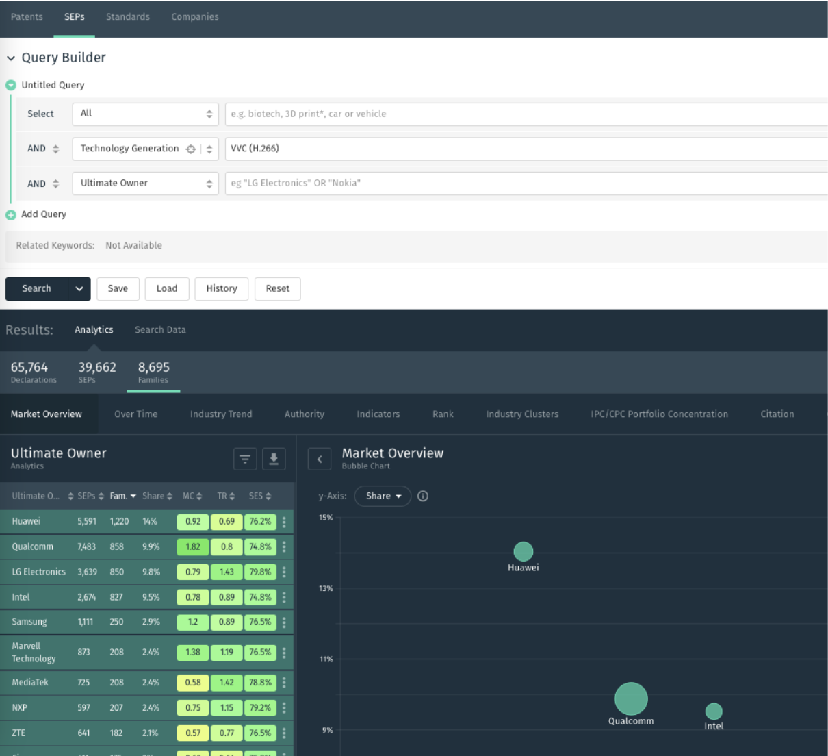This screenshot has height=756, width=828.
Task: Collapse the Query Builder section chevron
Action: (x=11, y=58)
